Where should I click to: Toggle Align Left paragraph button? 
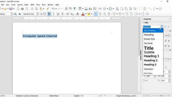(96, 14)
